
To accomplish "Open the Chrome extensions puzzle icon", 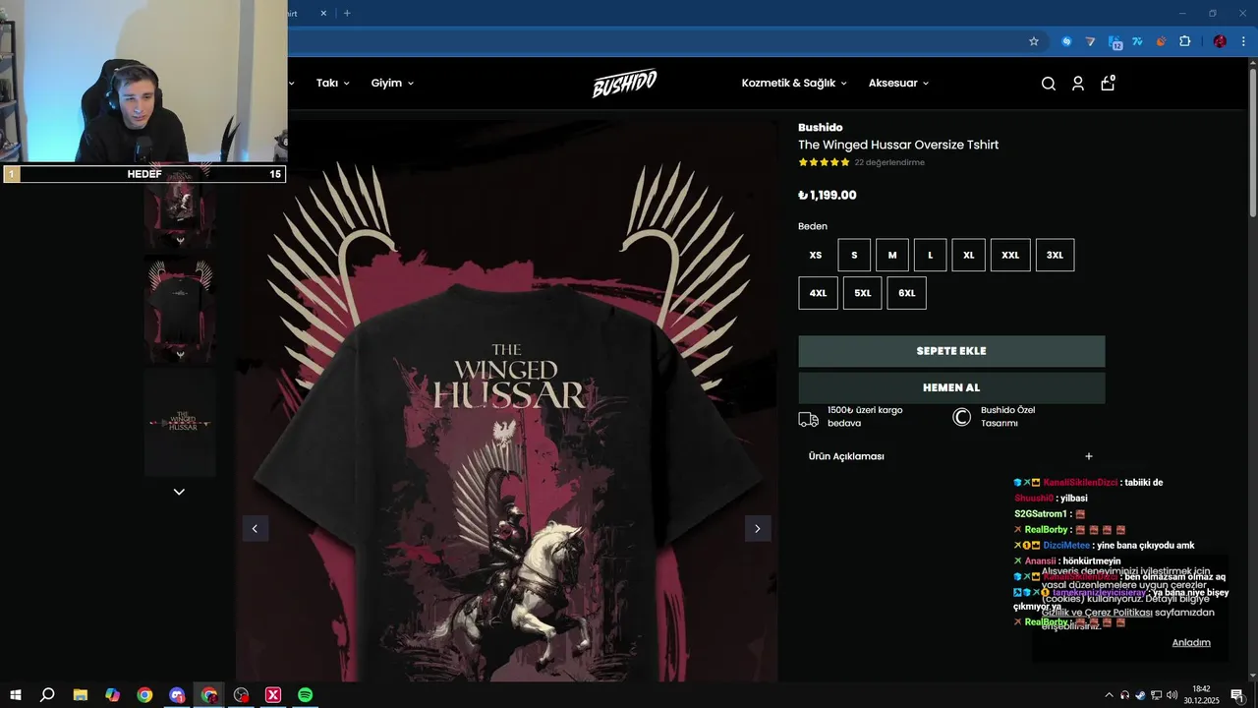I will pos(1185,41).
